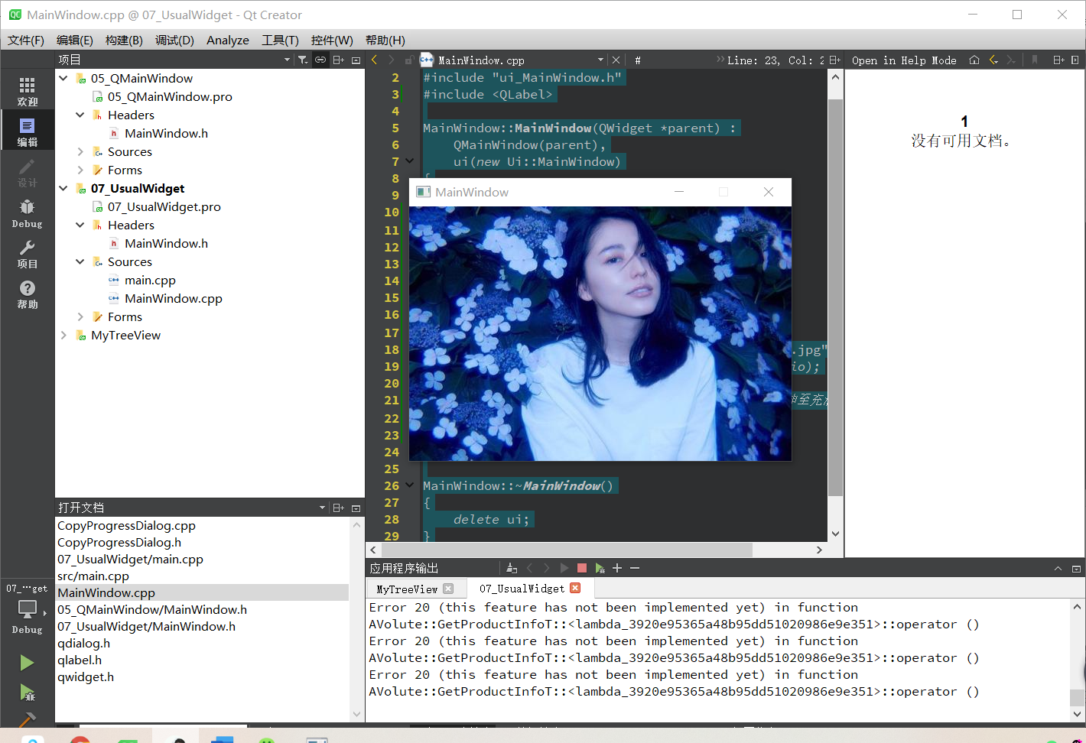Collapse the Headers node under 07_UsualWidget
This screenshot has height=743, width=1086.
[80, 225]
